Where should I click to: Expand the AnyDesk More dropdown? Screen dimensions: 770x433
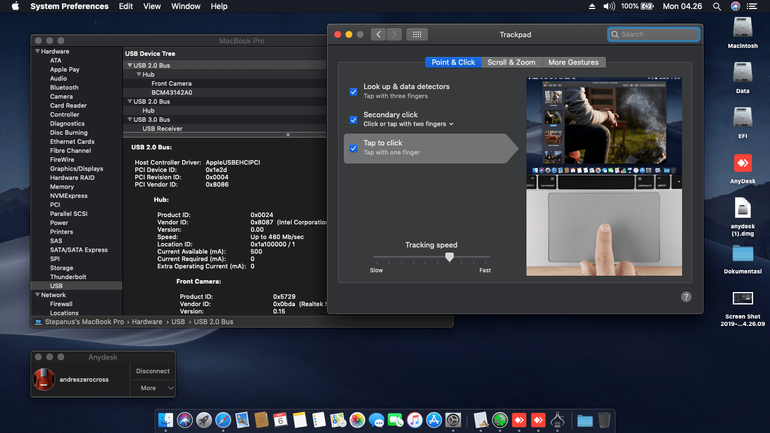[x=153, y=388]
